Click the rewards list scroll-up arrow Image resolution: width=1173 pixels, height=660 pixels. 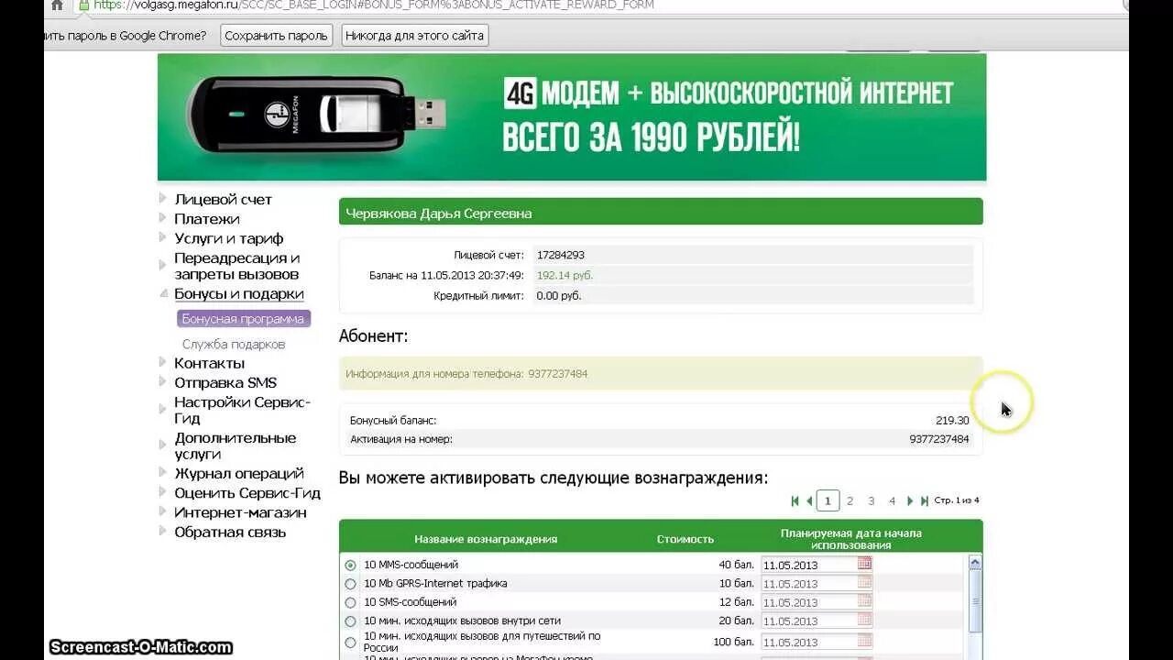tap(975, 563)
